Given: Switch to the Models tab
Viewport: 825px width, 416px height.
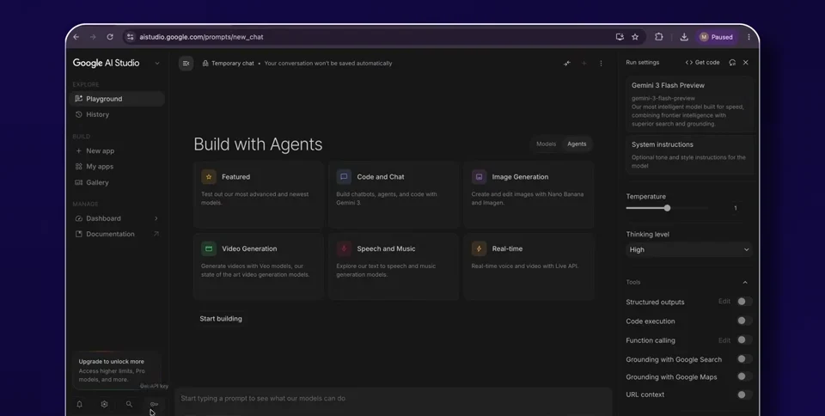Looking at the screenshot, I should [546, 144].
